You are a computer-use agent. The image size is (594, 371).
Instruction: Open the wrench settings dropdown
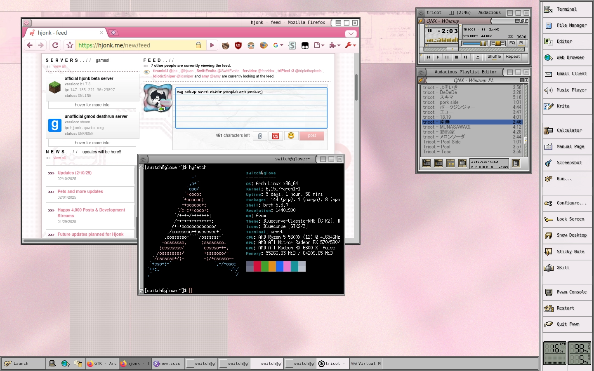350,45
